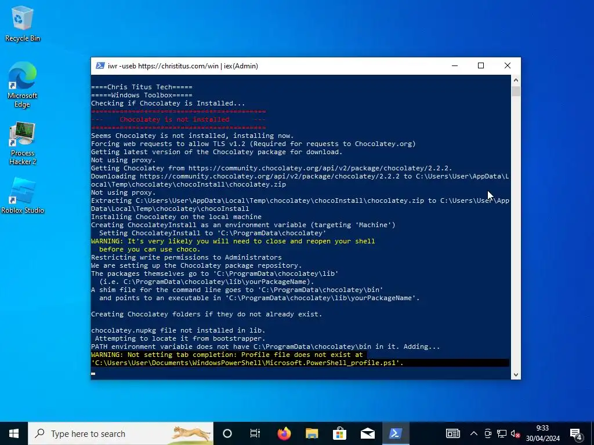Click 'Creating Chocolatey folders if they do not' line
The image size is (594, 445).
(207, 315)
